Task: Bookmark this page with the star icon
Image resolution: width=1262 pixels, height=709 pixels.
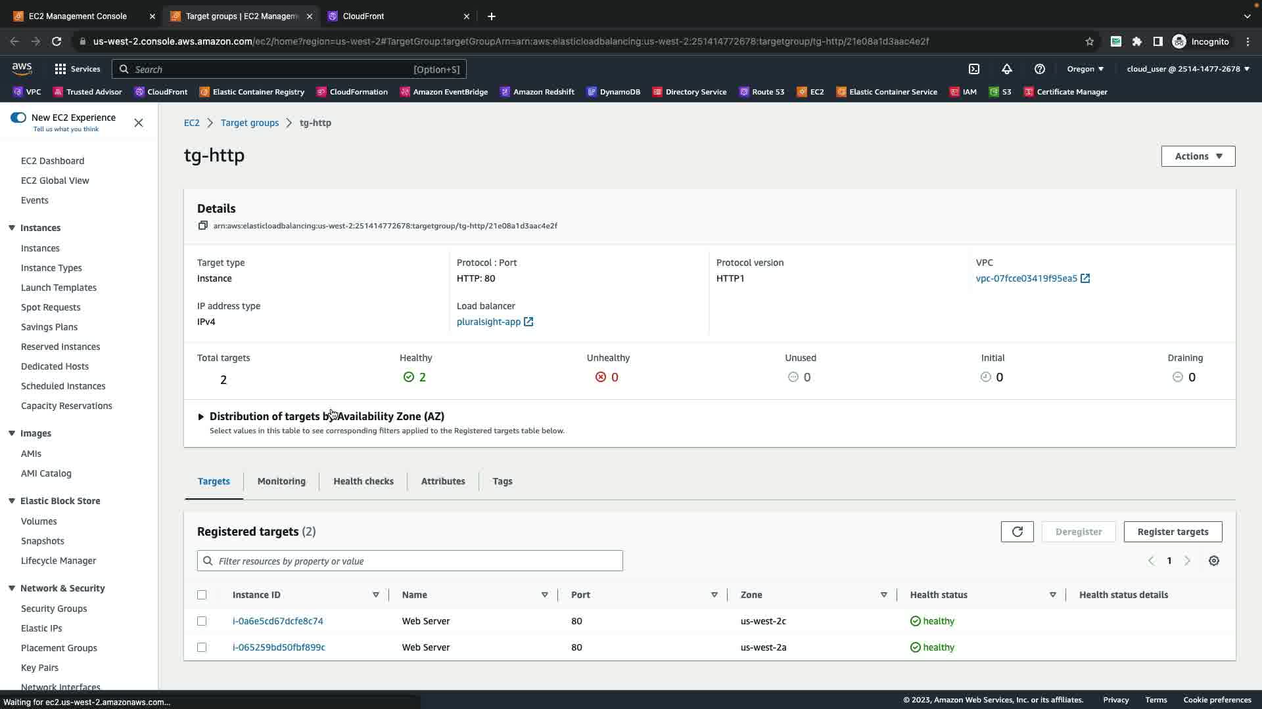Action: pyautogui.click(x=1089, y=41)
